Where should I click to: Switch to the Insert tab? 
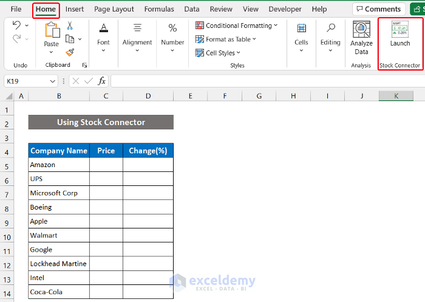point(75,9)
